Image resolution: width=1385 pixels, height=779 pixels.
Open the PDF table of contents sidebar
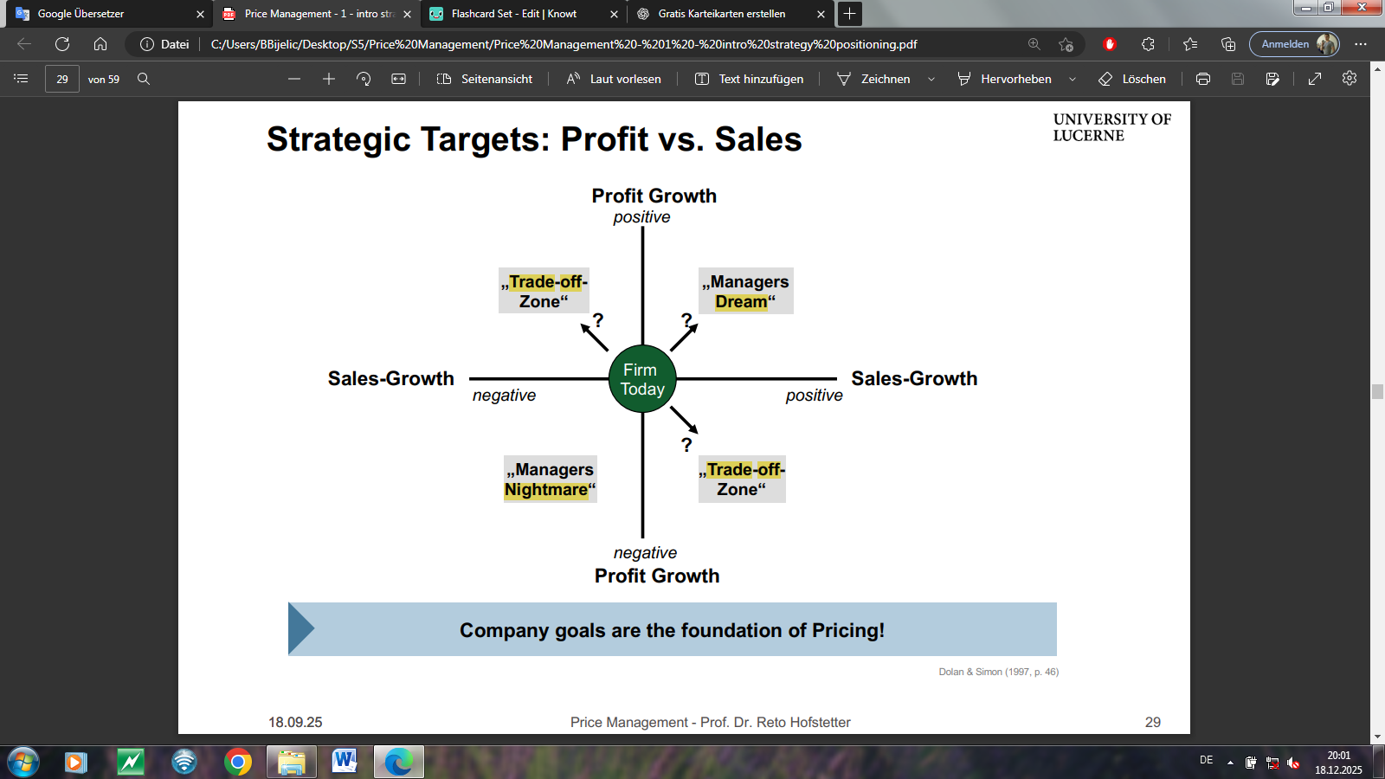[x=22, y=79]
